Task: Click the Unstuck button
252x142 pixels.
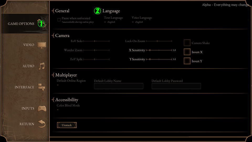Action: 67,125
